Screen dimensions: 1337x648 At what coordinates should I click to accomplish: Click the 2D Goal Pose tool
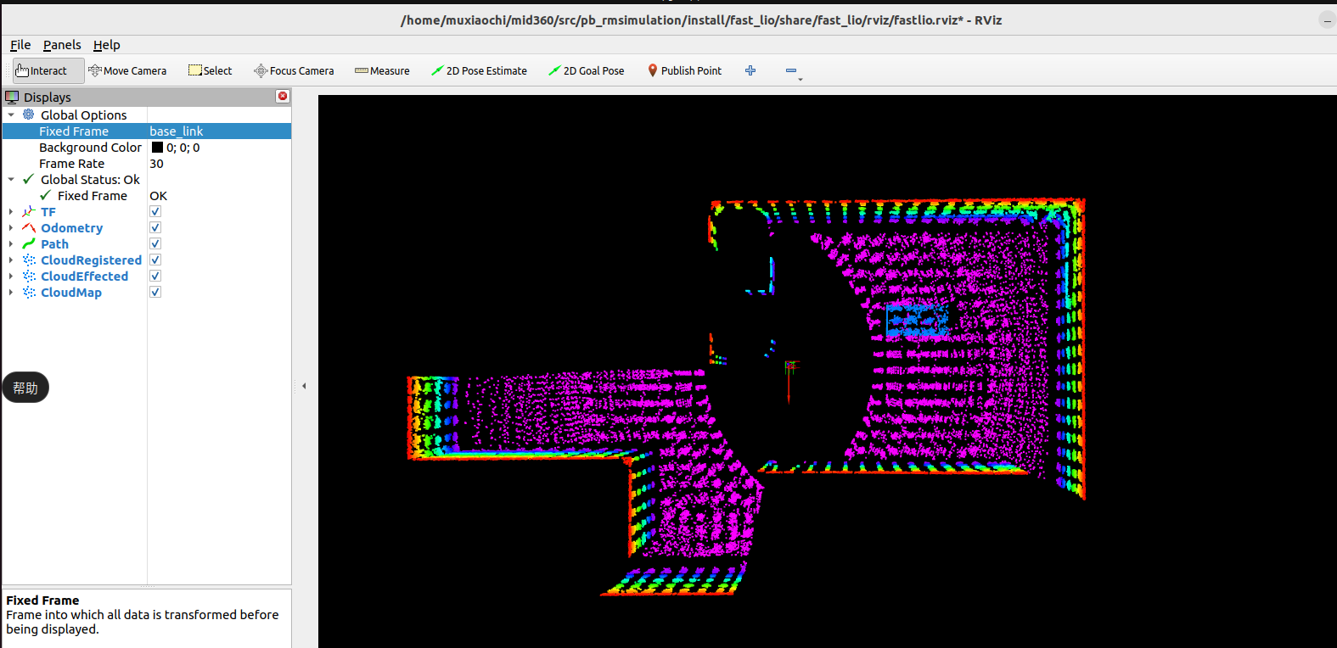coord(586,71)
